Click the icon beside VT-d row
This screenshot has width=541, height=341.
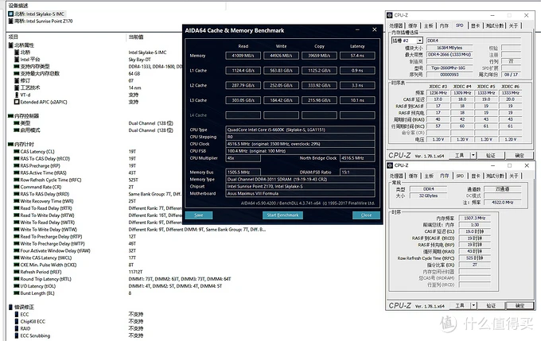coord(17,95)
